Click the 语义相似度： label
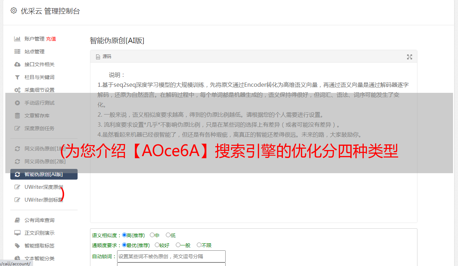This screenshot has height=266, width=458. (107, 235)
